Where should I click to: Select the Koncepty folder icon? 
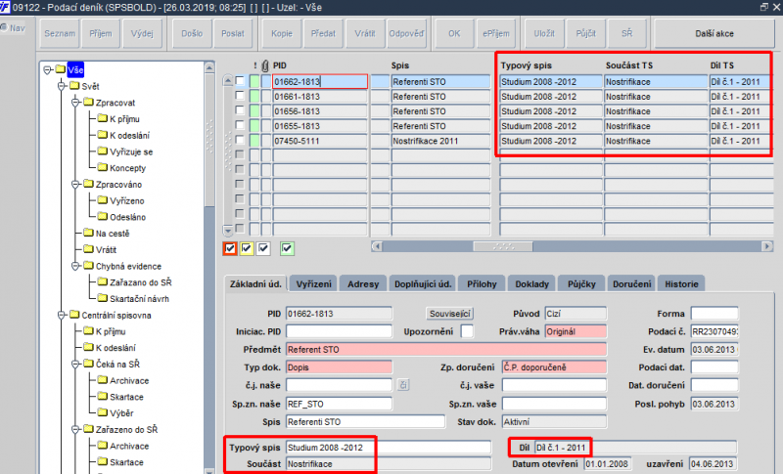point(103,167)
